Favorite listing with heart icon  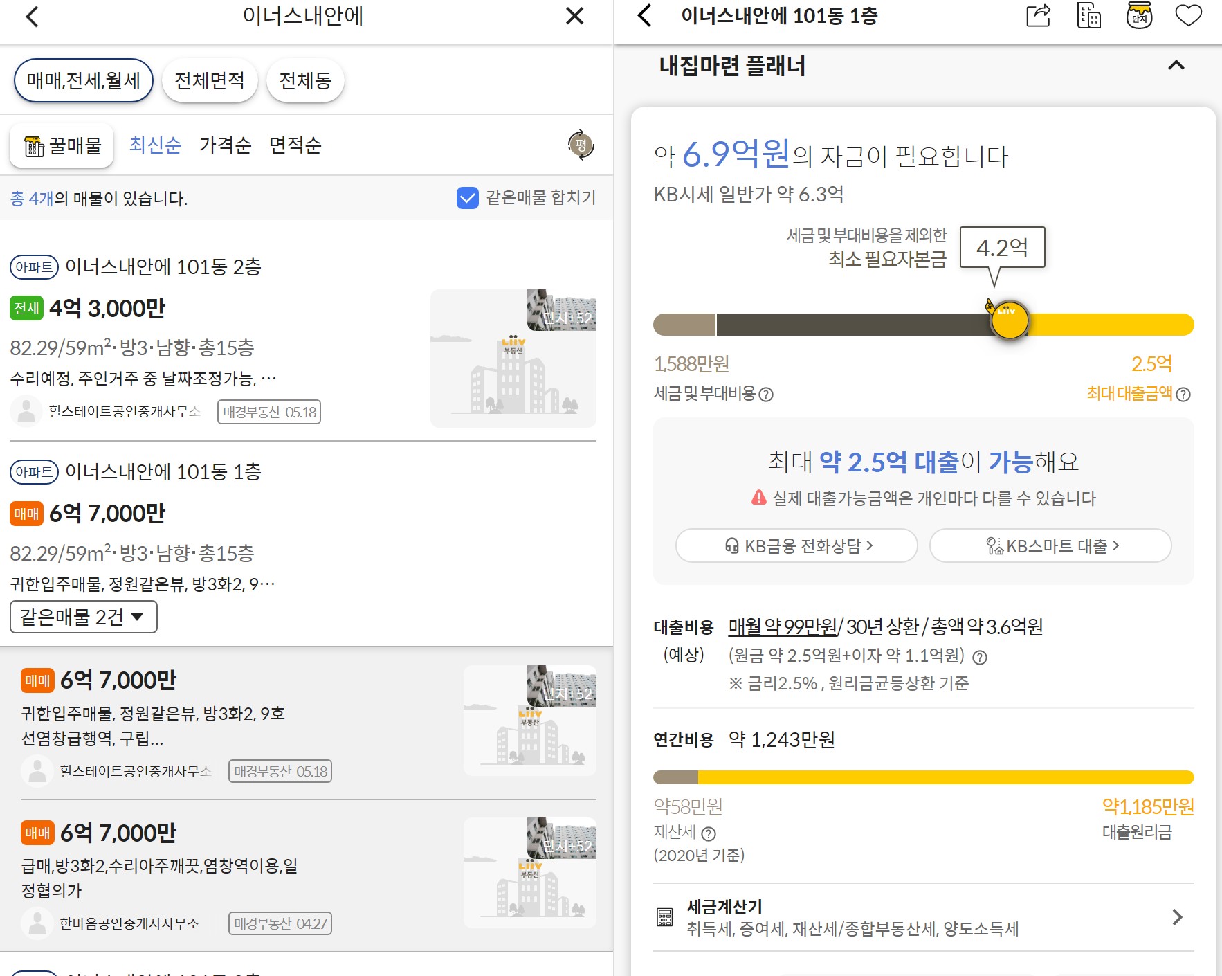coord(1189,15)
